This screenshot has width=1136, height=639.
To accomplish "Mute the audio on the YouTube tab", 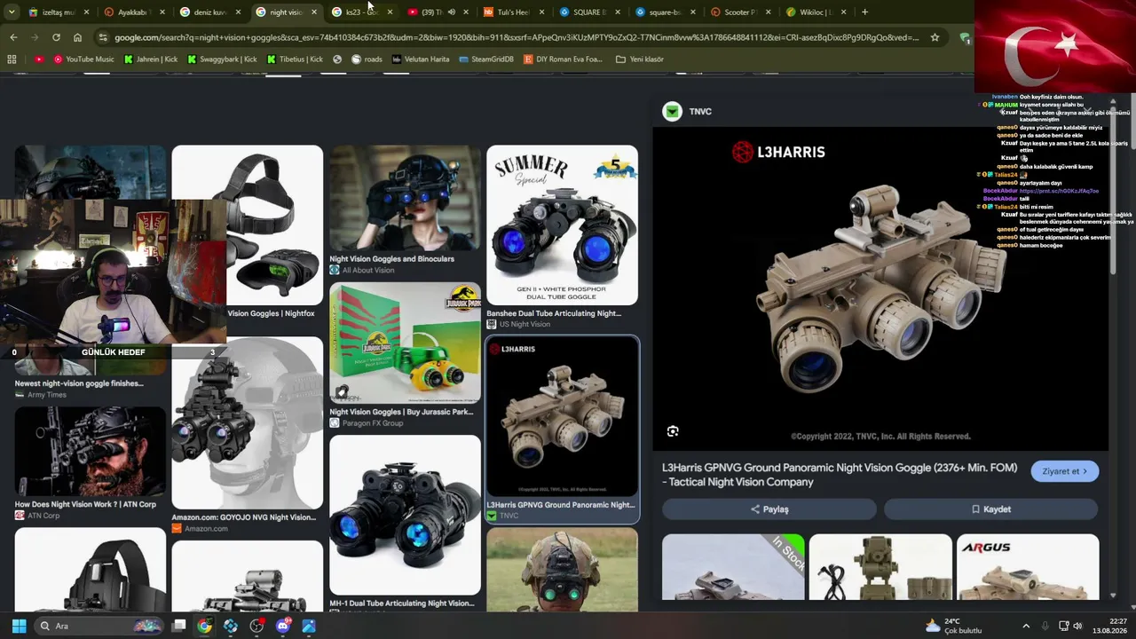I will [451, 12].
